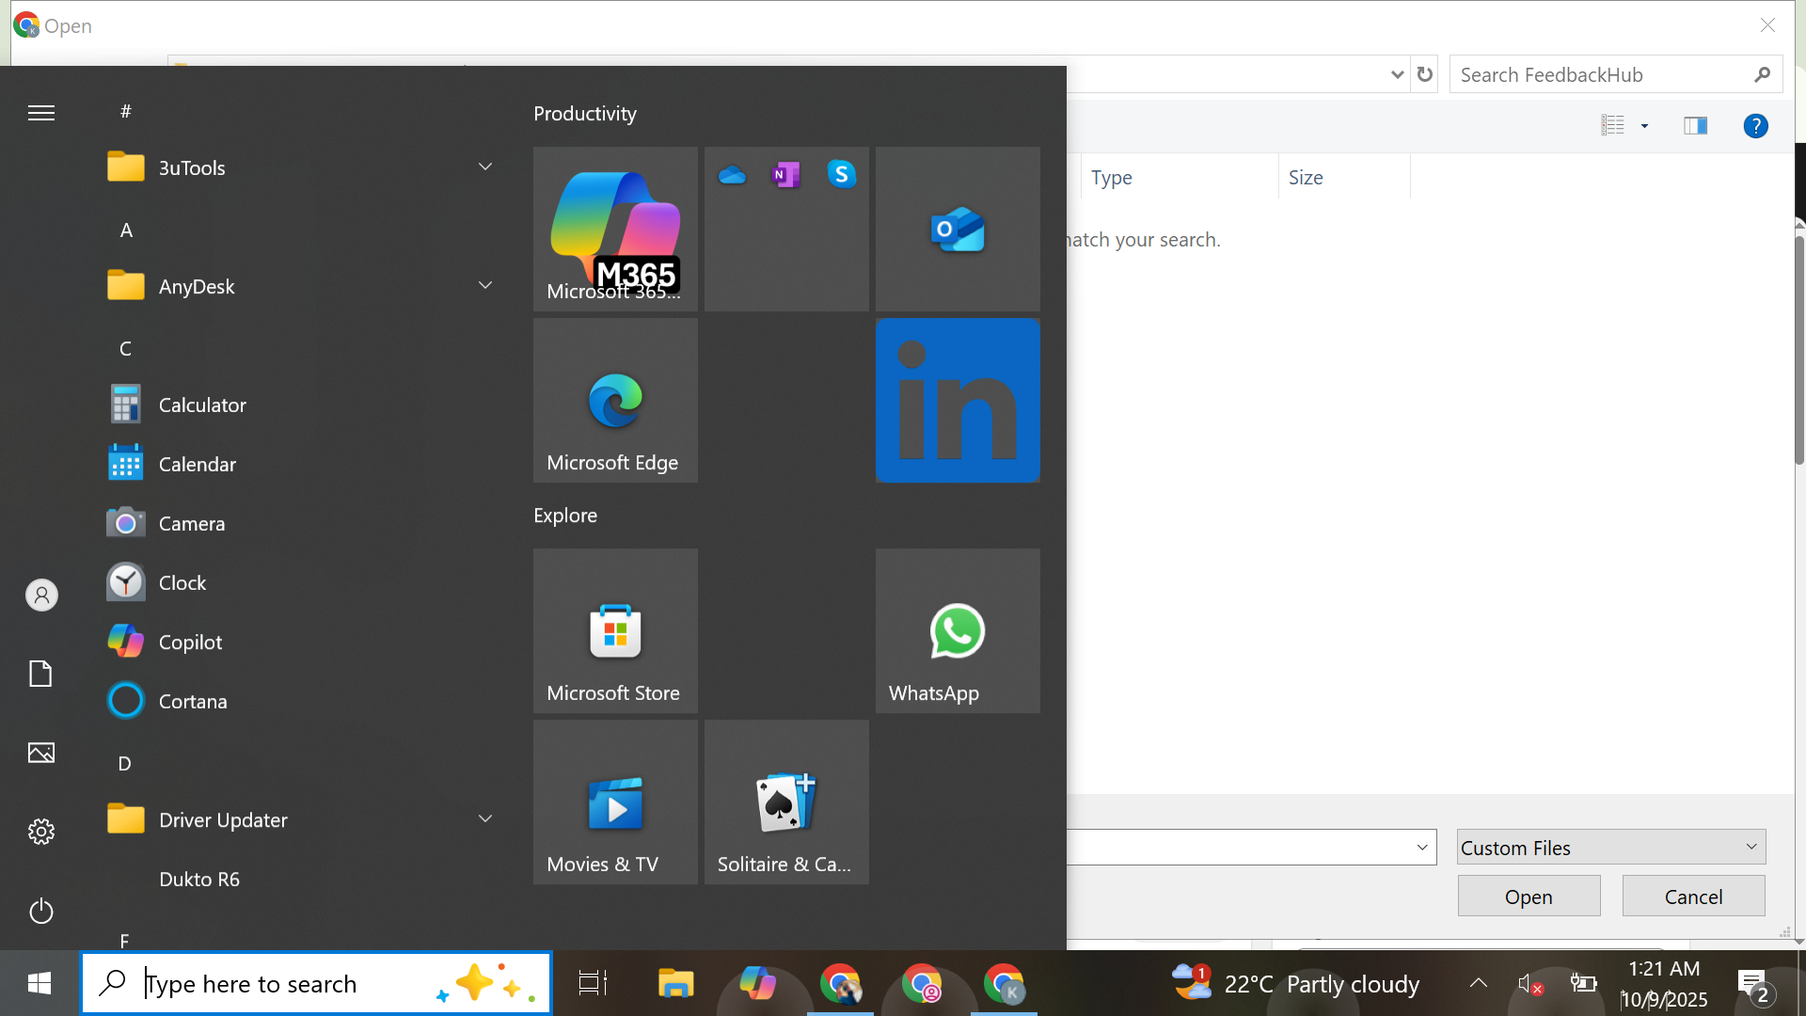Open the Custom Files type dropdown
The image size is (1806, 1016).
(1610, 848)
